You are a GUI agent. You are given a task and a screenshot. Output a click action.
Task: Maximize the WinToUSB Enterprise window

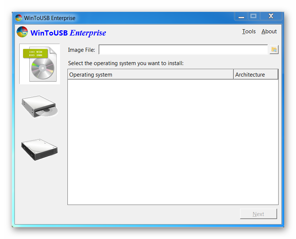(x=253, y=16)
